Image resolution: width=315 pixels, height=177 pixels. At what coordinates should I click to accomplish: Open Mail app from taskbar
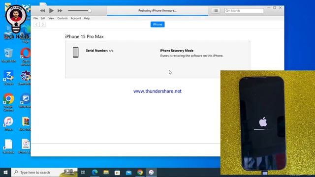[129, 173]
